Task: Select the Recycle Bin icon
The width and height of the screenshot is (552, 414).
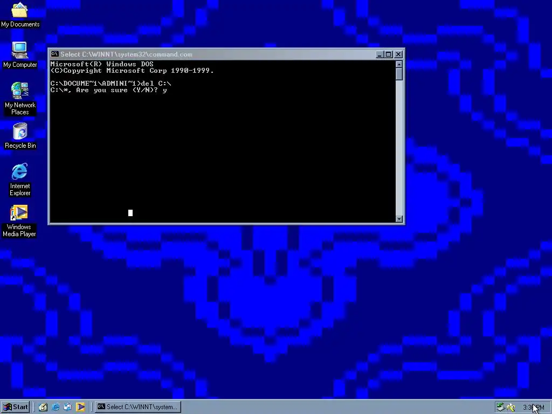Action: click(20, 135)
